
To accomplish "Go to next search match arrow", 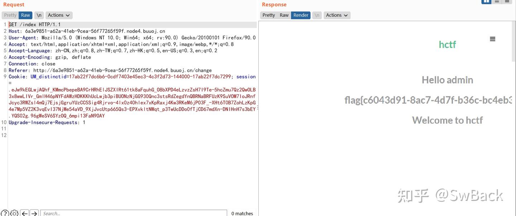I will tap(34, 213).
